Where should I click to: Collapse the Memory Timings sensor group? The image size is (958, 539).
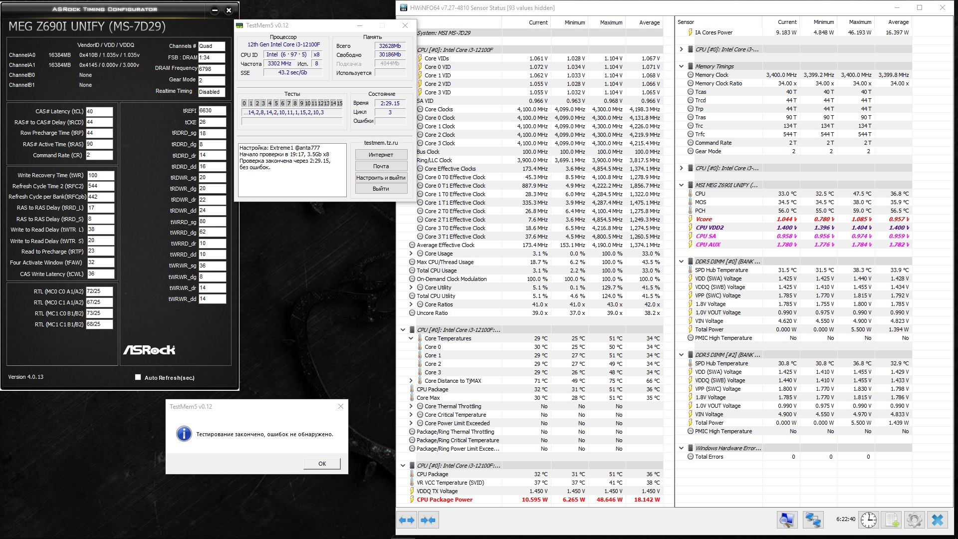click(682, 66)
